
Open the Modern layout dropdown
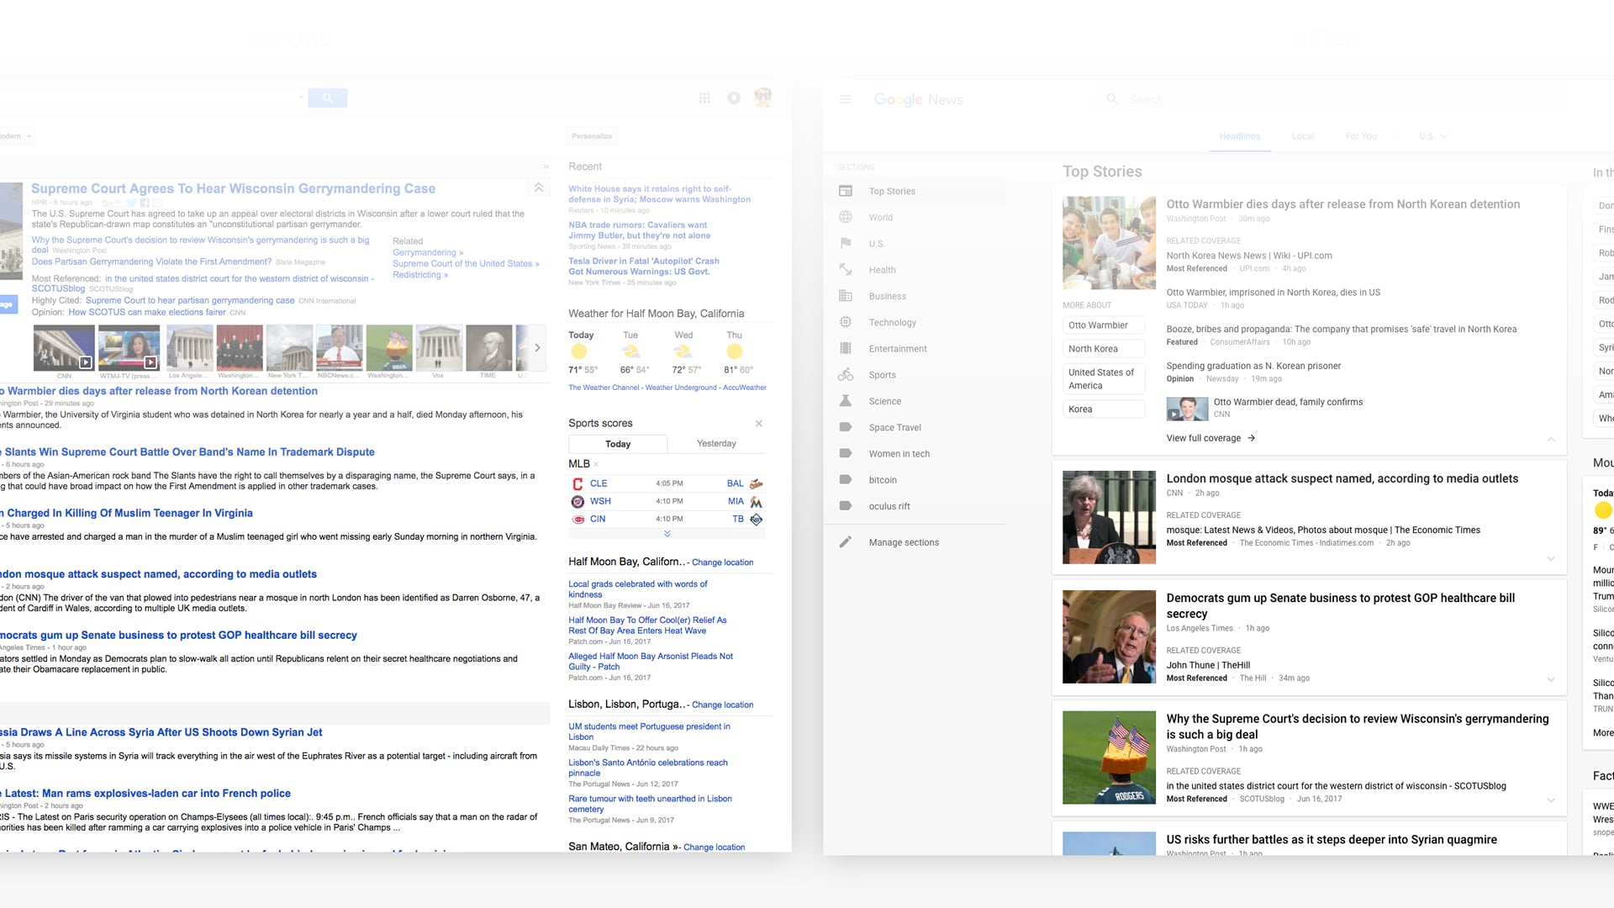click(15, 136)
